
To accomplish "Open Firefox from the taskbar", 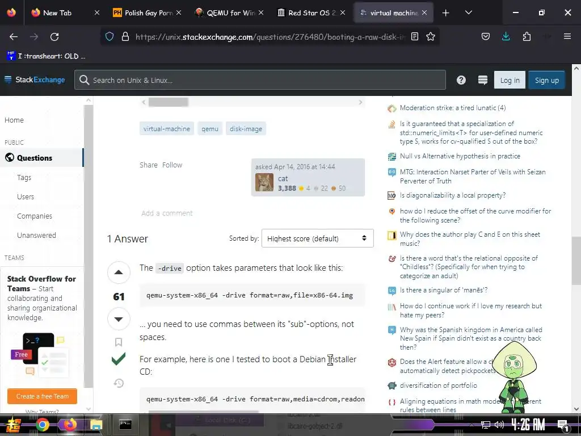I will [x=69, y=425].
